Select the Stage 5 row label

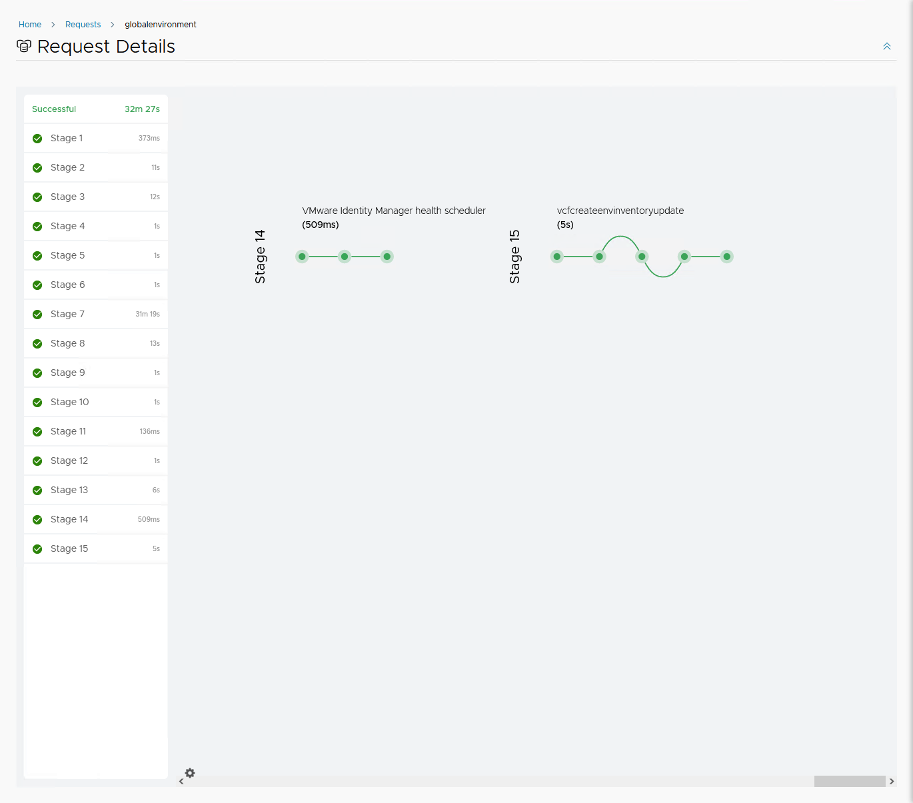coord(67,255)
